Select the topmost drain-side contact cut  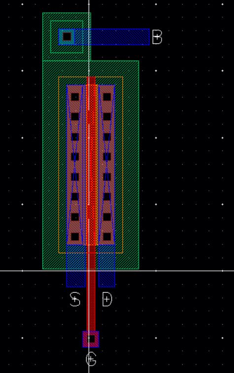pyautogui.click(x=107, y=97)
